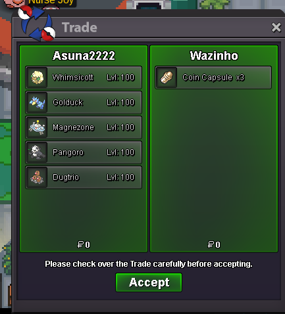Click the Trade swap Pokéball arrows icon
Screen dimensions: 285x314
[37, 24]
